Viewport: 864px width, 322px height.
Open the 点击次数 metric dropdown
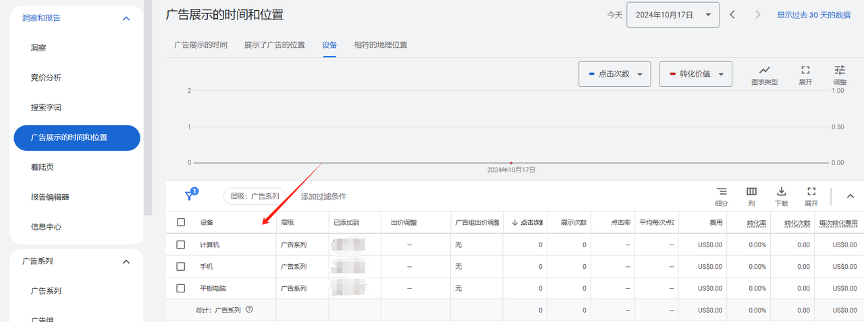614,74
